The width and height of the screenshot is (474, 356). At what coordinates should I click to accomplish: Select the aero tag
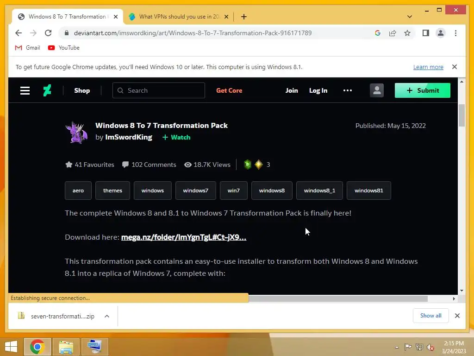pos(78,191)
